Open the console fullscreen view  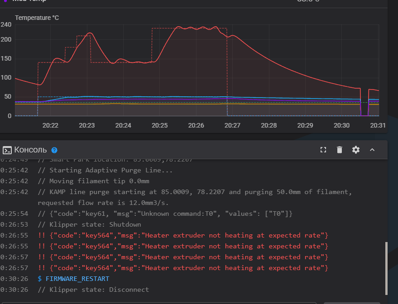pyautogui.click(x=323, y=150)
